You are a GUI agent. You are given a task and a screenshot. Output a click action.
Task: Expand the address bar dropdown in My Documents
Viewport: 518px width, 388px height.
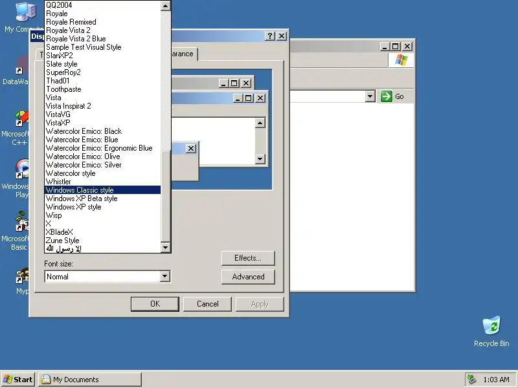(x=370, y=96)
